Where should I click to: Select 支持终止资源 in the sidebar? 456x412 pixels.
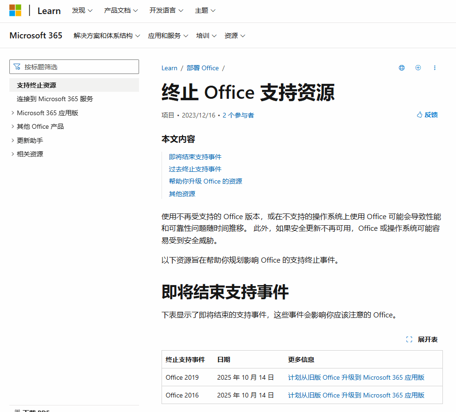74,85
